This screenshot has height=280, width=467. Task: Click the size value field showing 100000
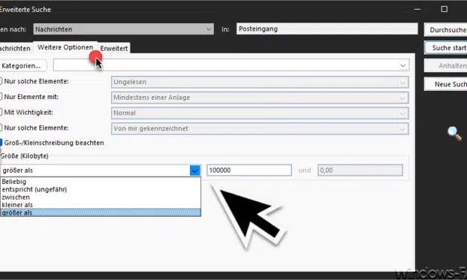(249, 171)
